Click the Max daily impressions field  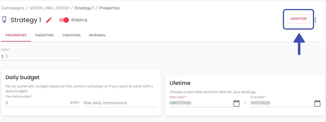pos(120,103)
